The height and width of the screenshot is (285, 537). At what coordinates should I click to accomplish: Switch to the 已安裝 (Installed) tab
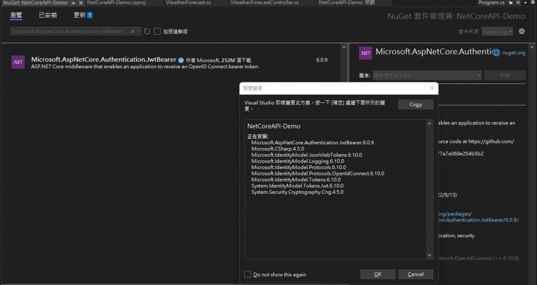(48, 15)
